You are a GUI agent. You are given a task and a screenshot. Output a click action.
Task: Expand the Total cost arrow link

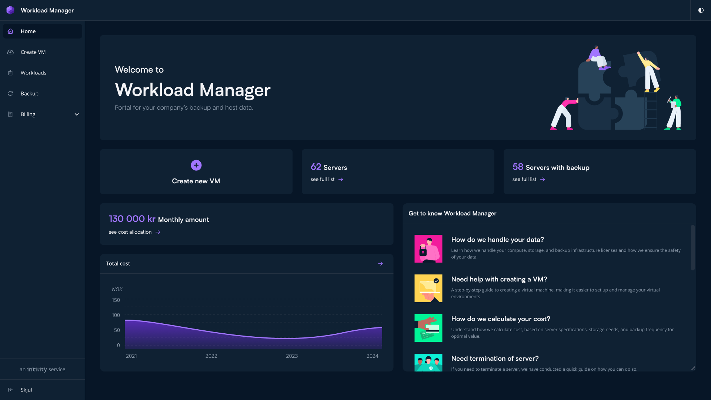[x=381, y=264]
